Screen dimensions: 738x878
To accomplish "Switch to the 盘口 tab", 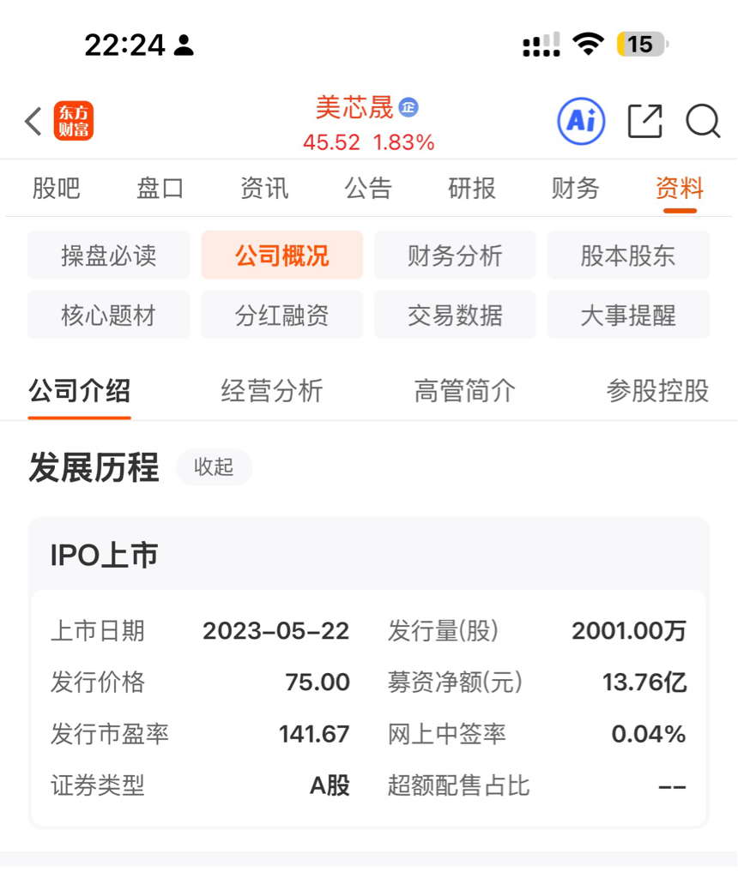I will point(160,188).
